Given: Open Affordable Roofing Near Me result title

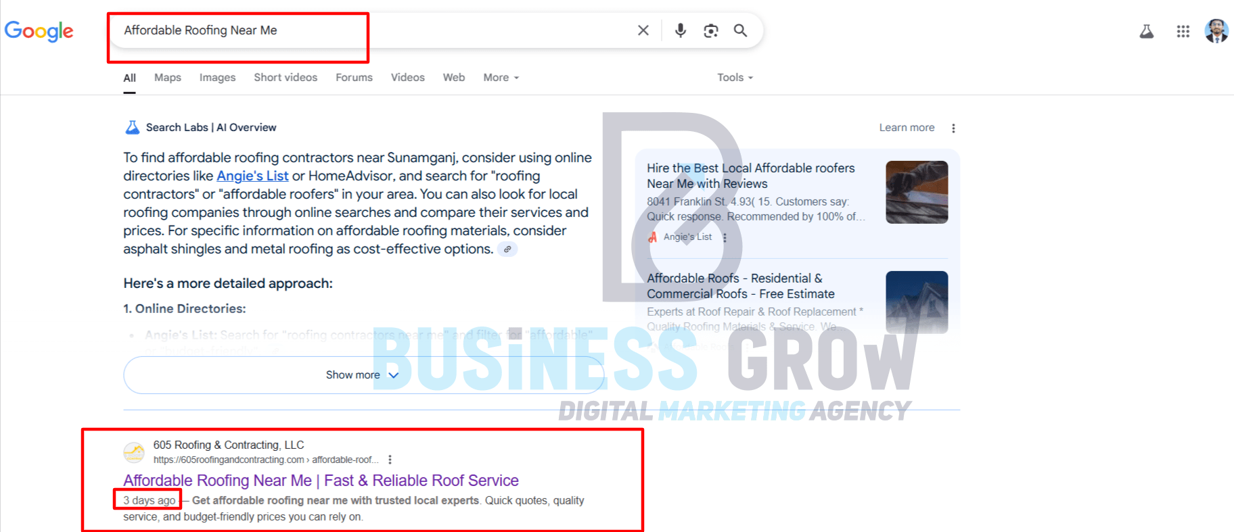Looking at the screenshot, I should (x=321, y=481).
